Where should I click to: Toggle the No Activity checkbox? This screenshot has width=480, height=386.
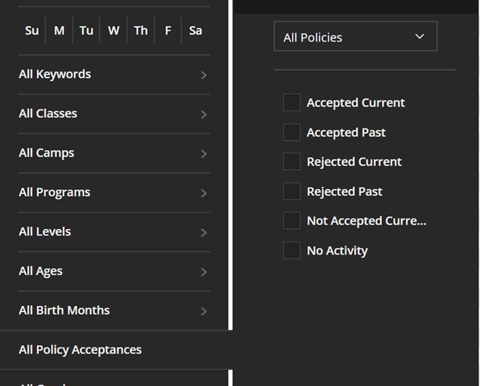click(x=292, y=251)
